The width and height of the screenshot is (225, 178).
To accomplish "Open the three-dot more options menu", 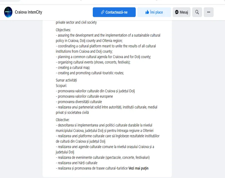I will click(208, 12).
